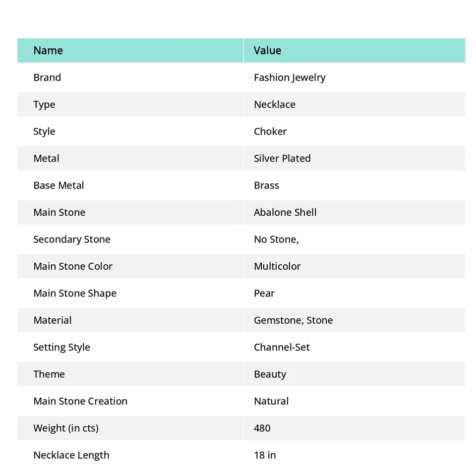Click the Channel-Set setting value

[282, 347]
